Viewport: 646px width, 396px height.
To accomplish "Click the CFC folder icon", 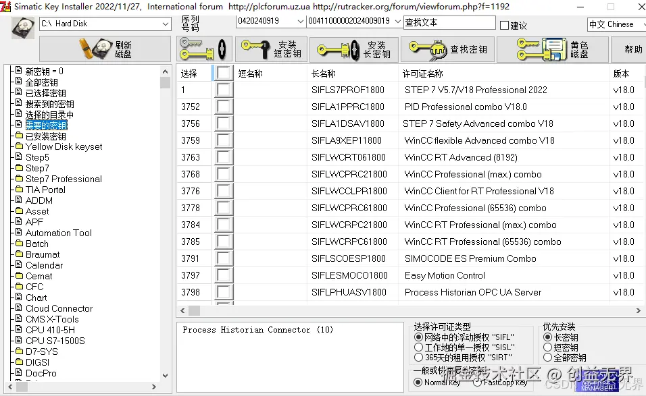I will click(19, 286).
